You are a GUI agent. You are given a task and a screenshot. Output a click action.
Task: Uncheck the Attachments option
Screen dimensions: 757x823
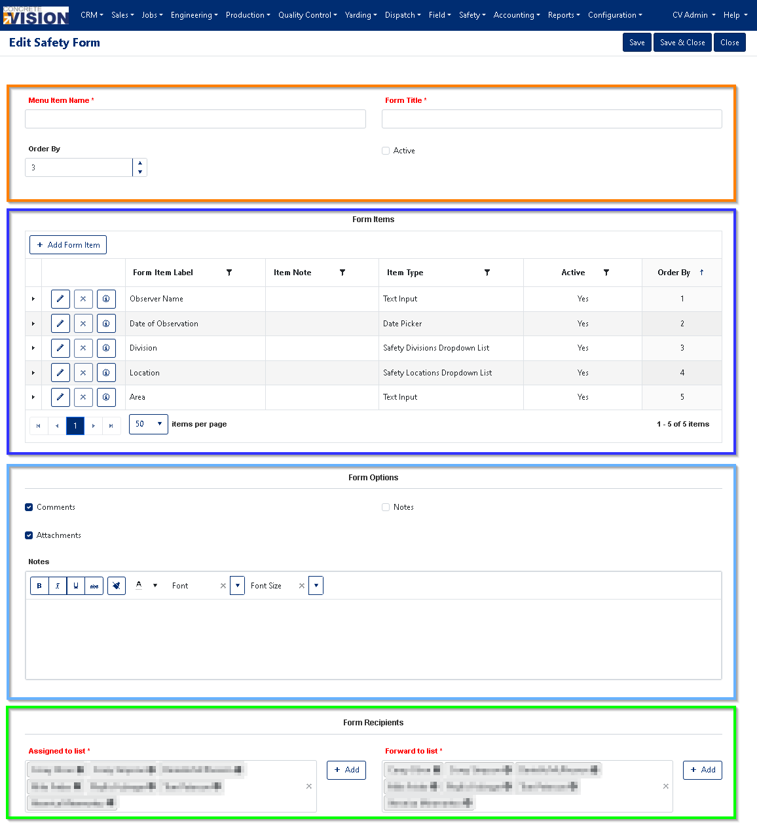(29, 535)
